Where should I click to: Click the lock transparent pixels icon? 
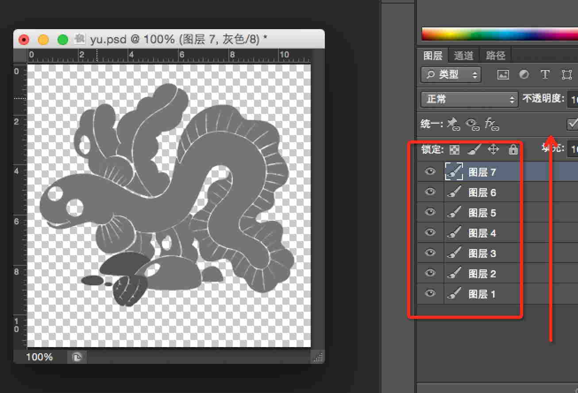pyautogui.click(x=454, y=150)
